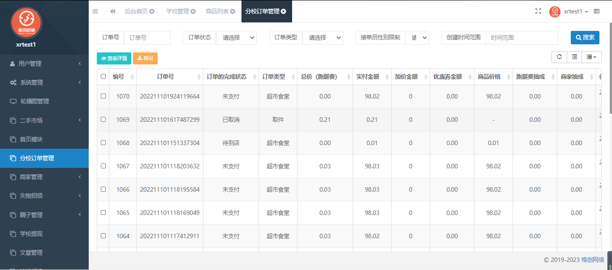612x270 pixels.
Task: Focus the 创建时间范围 time range field
Action: tap(522, 38)
